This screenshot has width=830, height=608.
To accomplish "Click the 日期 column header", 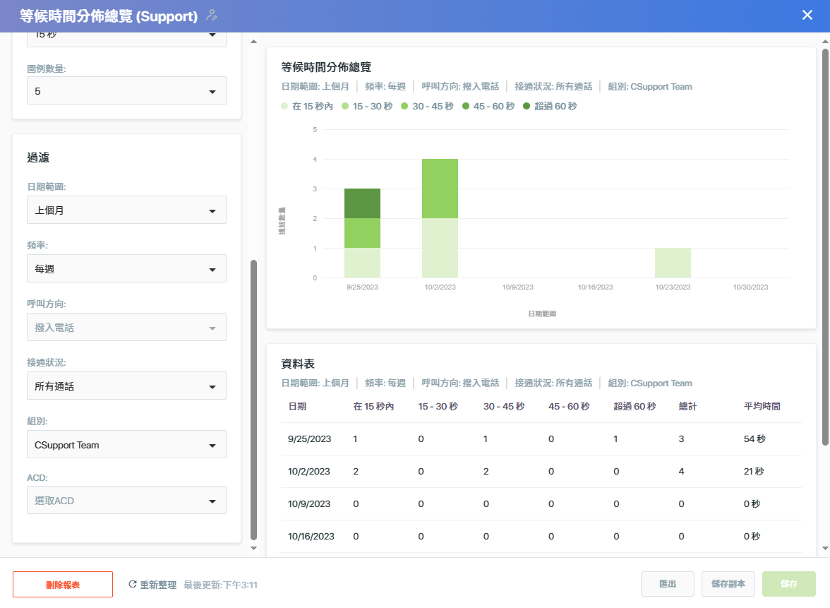I will pos(297,406).
